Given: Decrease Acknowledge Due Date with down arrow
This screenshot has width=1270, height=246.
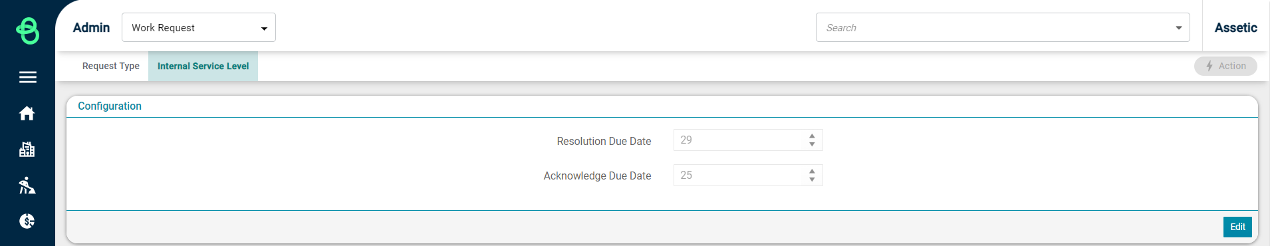Looking at the screenshot, I should coord(812,180).
